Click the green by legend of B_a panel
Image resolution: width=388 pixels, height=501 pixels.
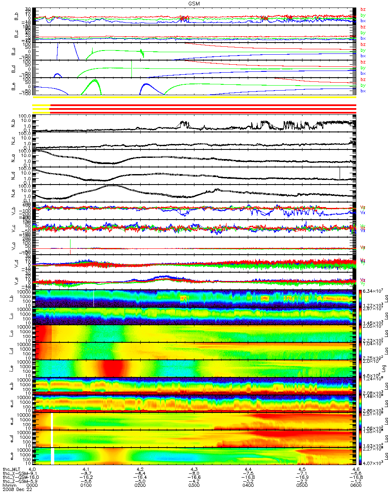tap(363, 50)
